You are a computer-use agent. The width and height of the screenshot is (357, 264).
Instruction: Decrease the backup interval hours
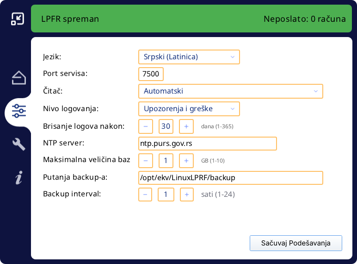[145, 195]
